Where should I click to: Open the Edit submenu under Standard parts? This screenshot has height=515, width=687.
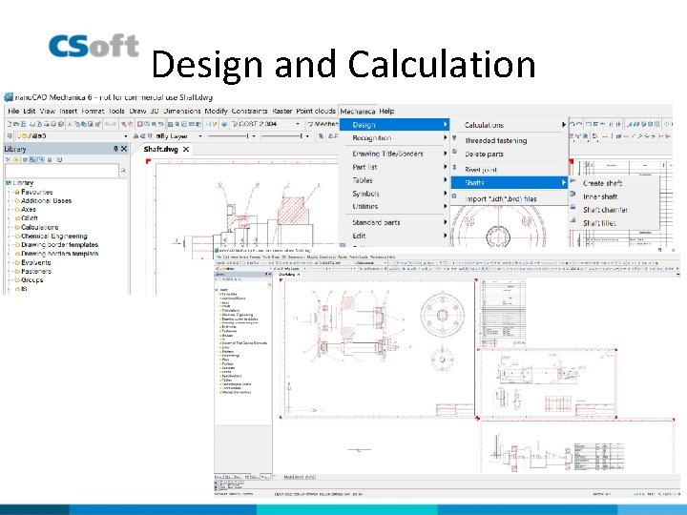pyautogui.click(x=394, y=236)
